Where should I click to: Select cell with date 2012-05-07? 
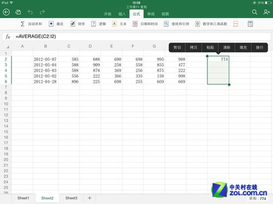pos(45,59)
